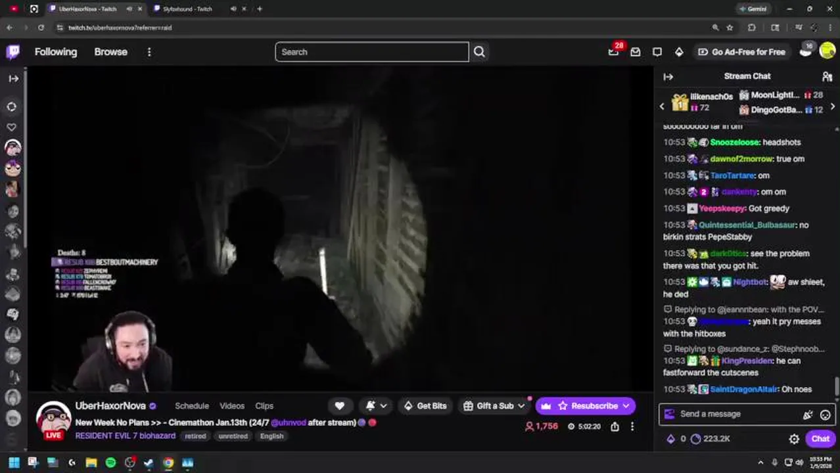Click the magnifier search button
The image size is (840, 473).
tap(479, 52)
